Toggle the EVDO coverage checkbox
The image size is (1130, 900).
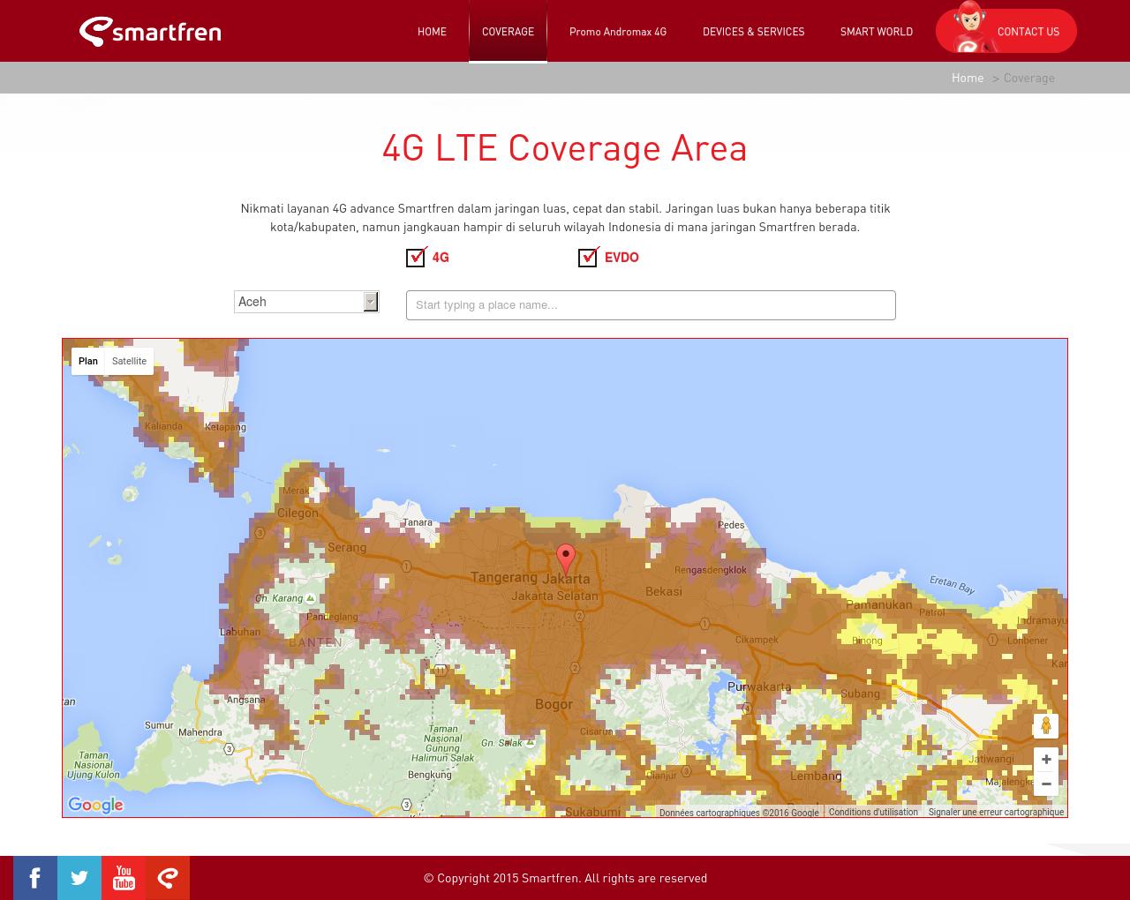(x=588, y=257)
